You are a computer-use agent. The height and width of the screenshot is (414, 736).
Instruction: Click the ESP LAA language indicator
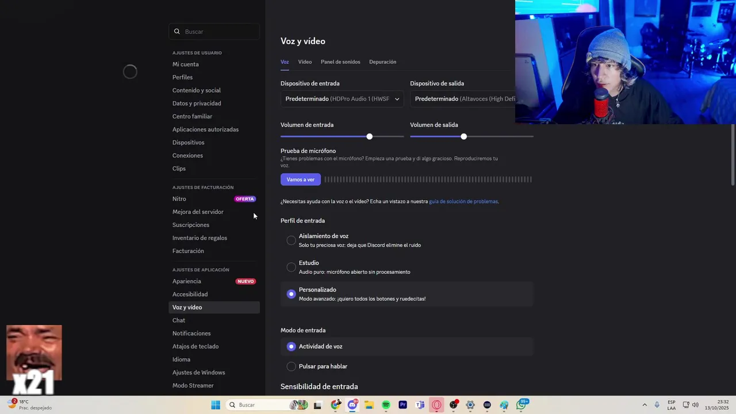click(672, 405)
